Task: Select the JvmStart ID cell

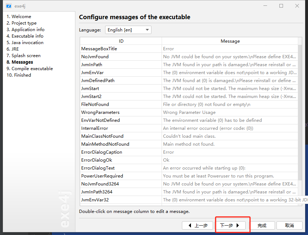Action: pyautogui.click(x=121, y=88)
